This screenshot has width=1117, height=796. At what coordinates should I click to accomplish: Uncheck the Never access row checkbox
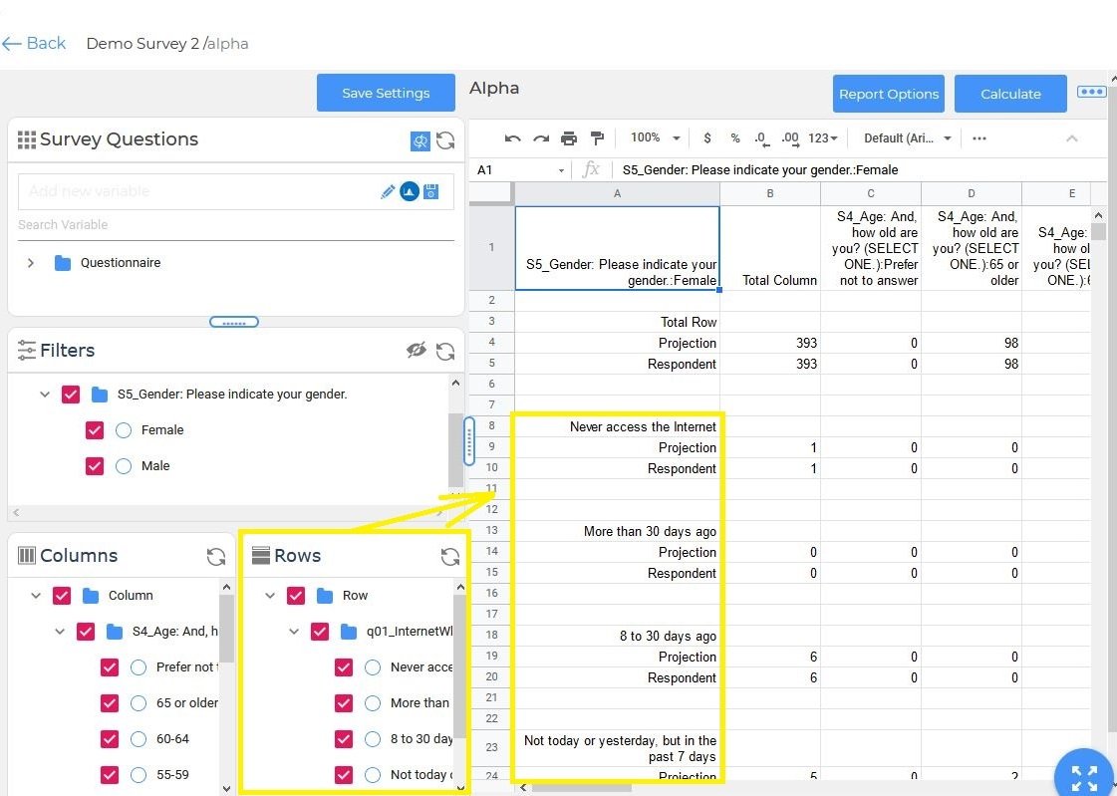click(x=344, y=667)
